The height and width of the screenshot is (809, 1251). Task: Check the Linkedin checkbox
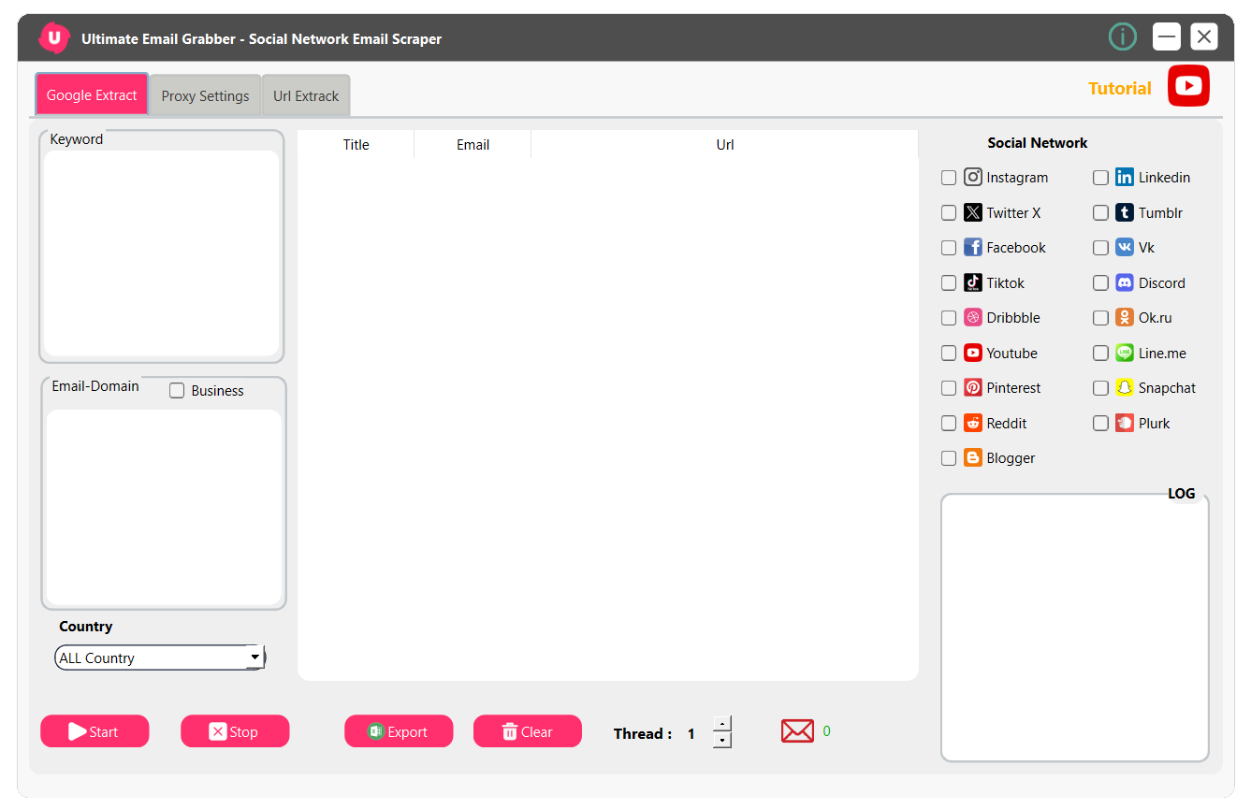click(x=1100, y=178)
